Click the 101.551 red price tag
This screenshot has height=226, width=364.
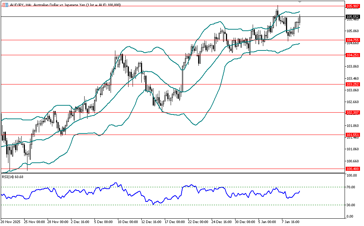(352, 135)
